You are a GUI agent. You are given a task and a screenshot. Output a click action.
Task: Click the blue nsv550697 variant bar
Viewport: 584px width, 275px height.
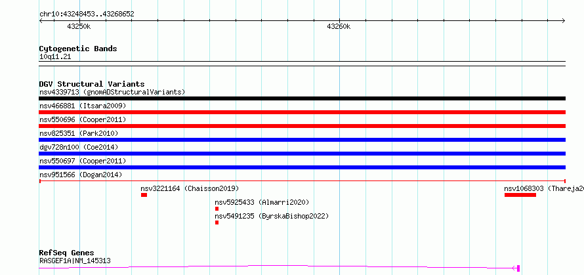[302, 167]
